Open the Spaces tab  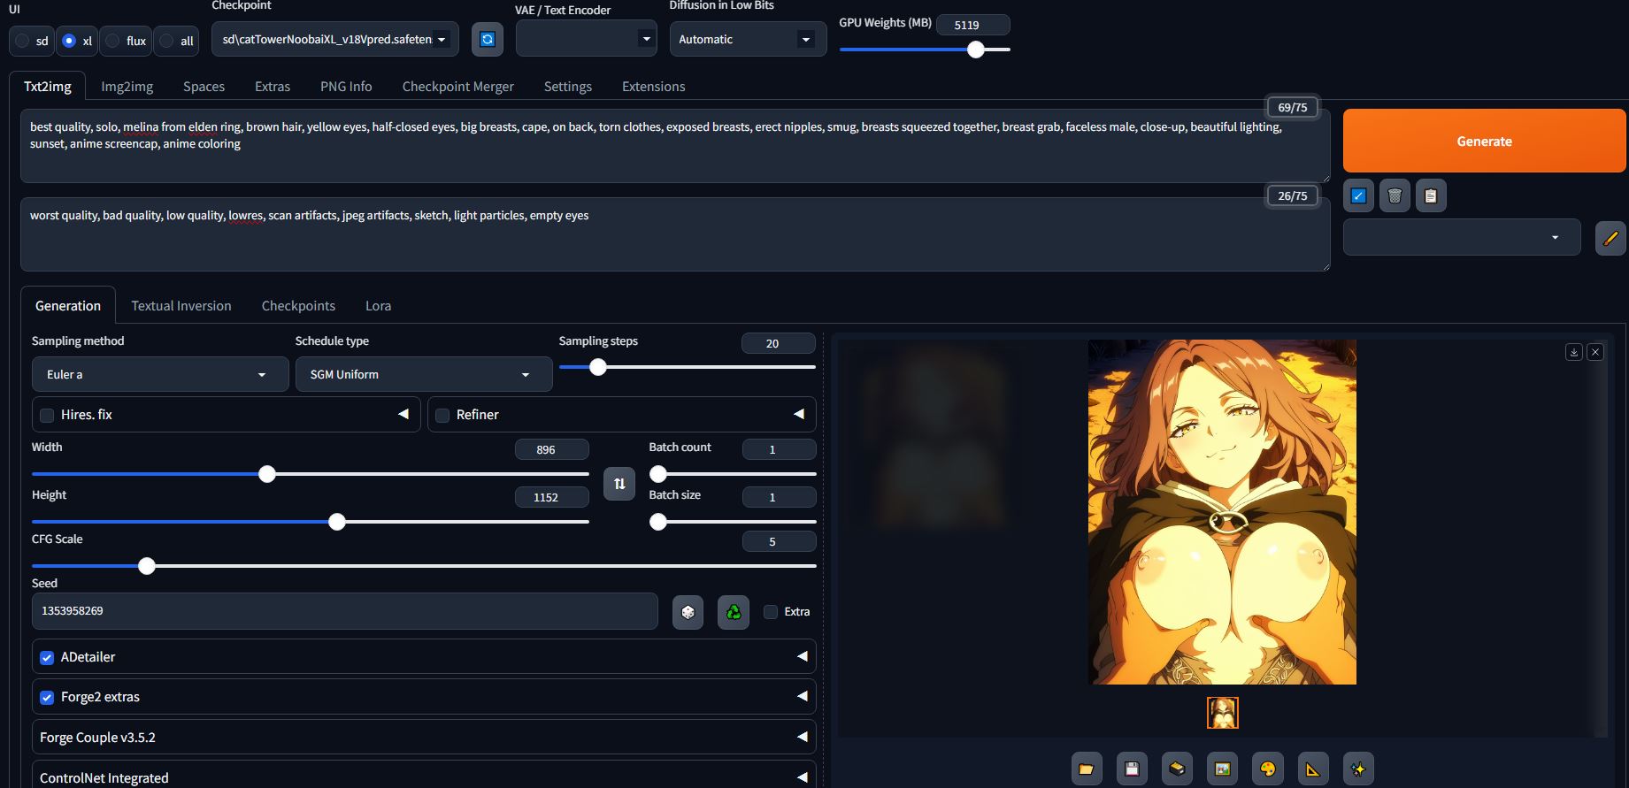tap(204, 86)
